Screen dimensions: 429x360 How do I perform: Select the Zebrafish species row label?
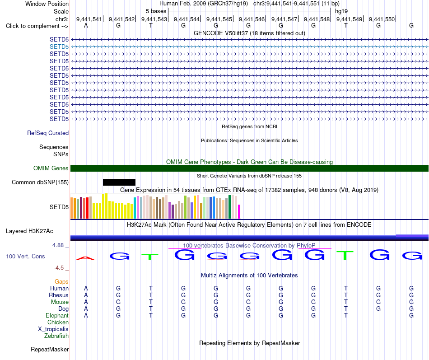coord(56,336)
